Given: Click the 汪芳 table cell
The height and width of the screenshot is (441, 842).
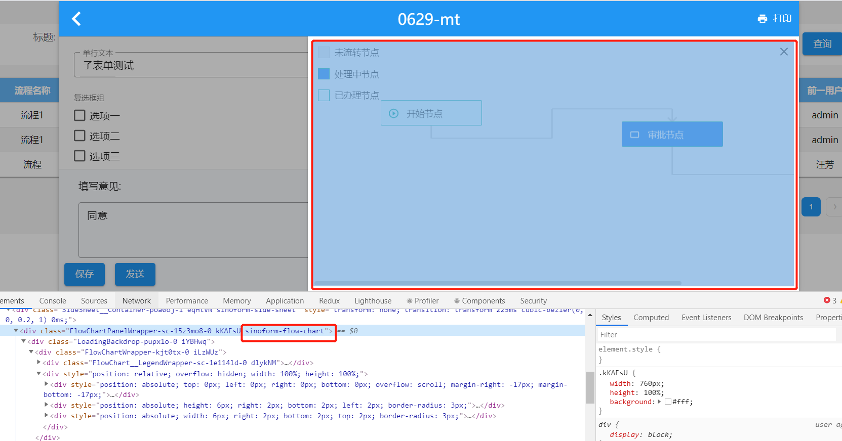Looking at the screenshot, I should (824, 164).
